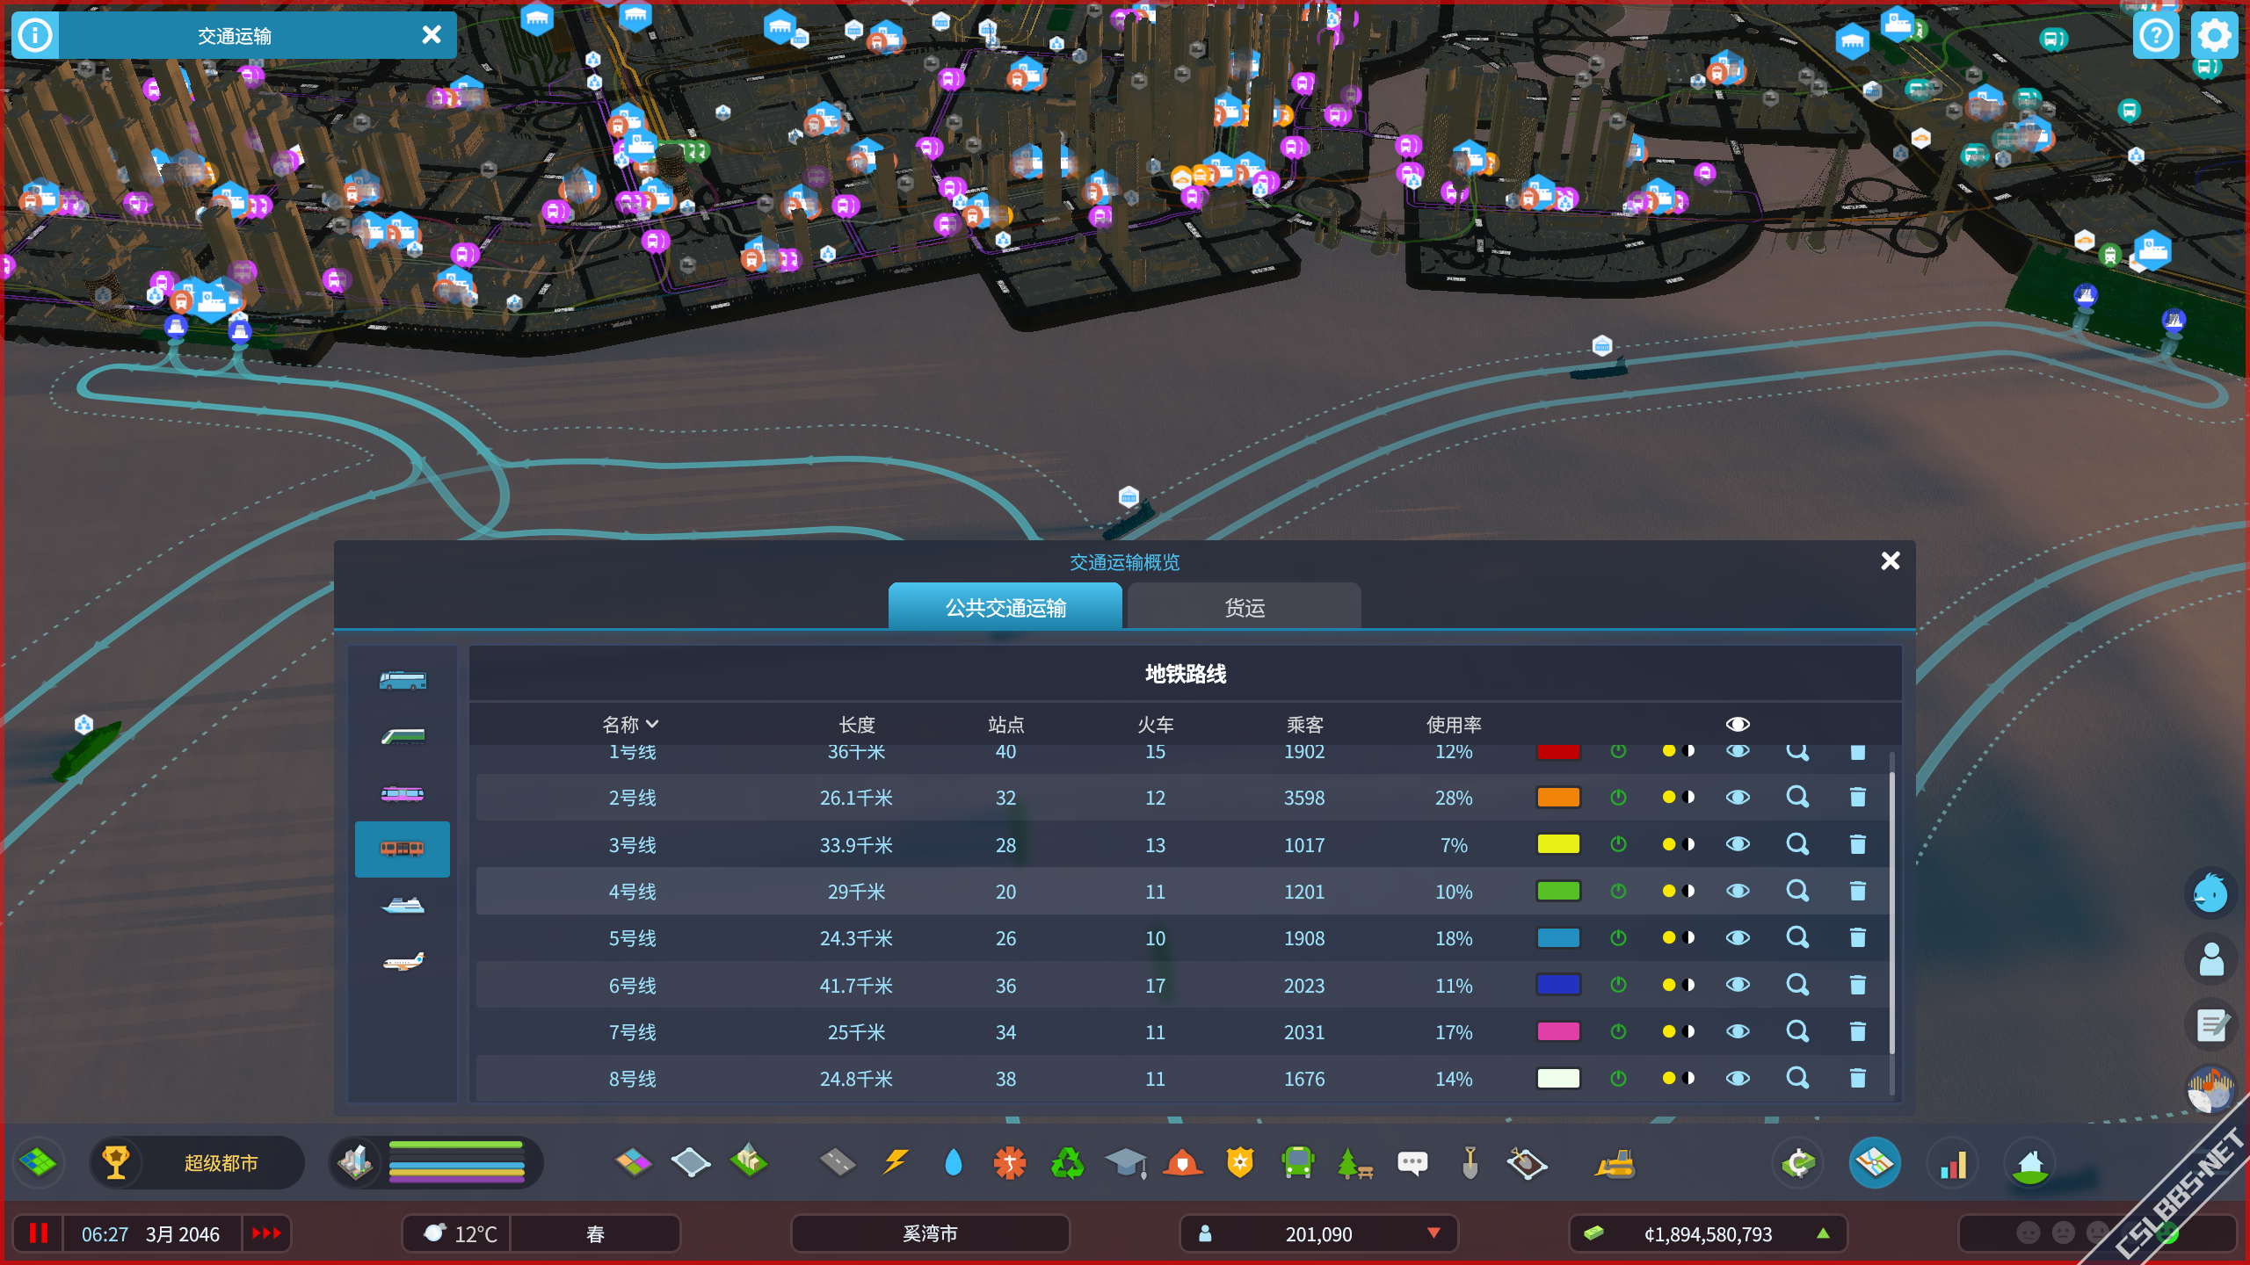Open the citizen info person icon
2250x1265 pixels.
2210,959
